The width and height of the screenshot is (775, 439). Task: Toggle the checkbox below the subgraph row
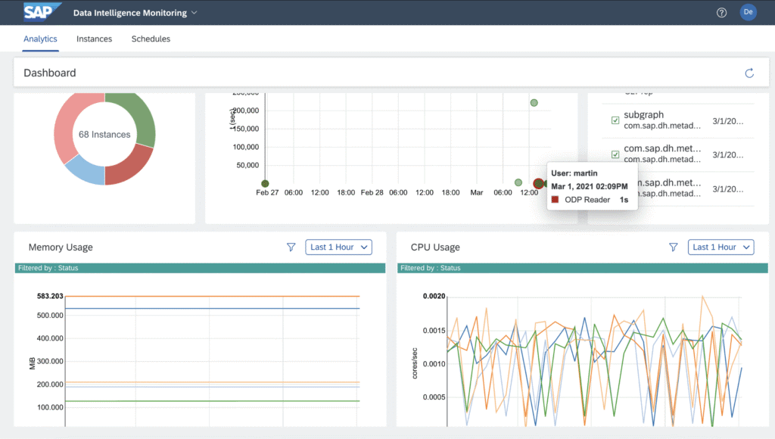(x=615, y=154)
